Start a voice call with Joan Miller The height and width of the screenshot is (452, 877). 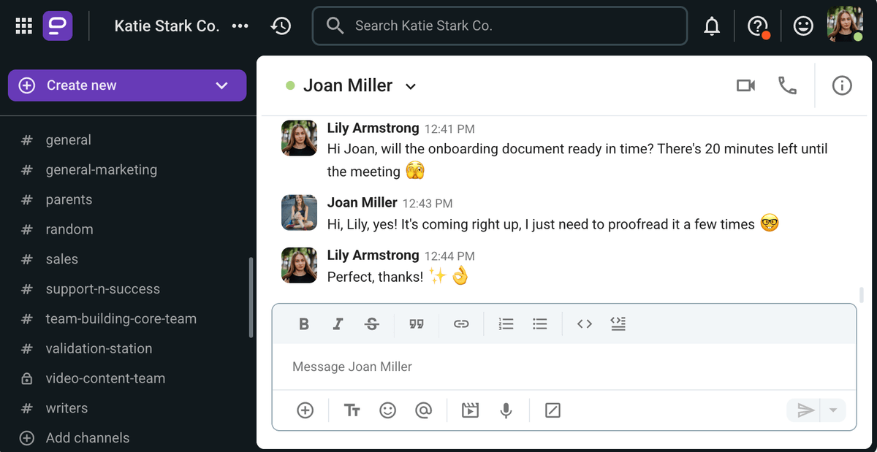787,85
